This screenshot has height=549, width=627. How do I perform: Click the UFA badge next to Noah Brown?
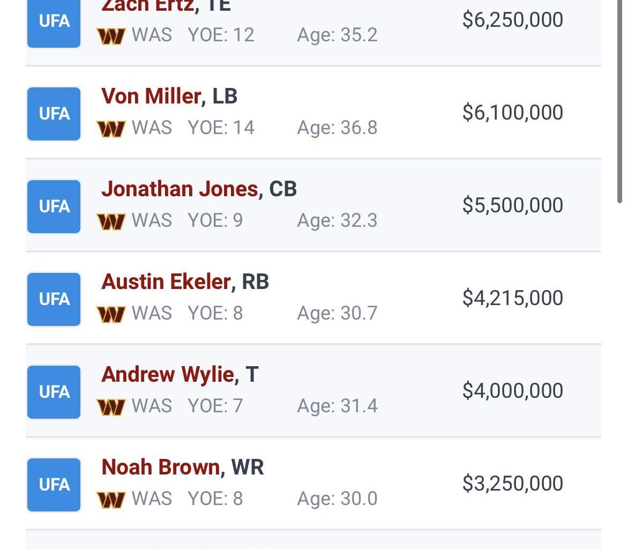(x=53, y=485)
